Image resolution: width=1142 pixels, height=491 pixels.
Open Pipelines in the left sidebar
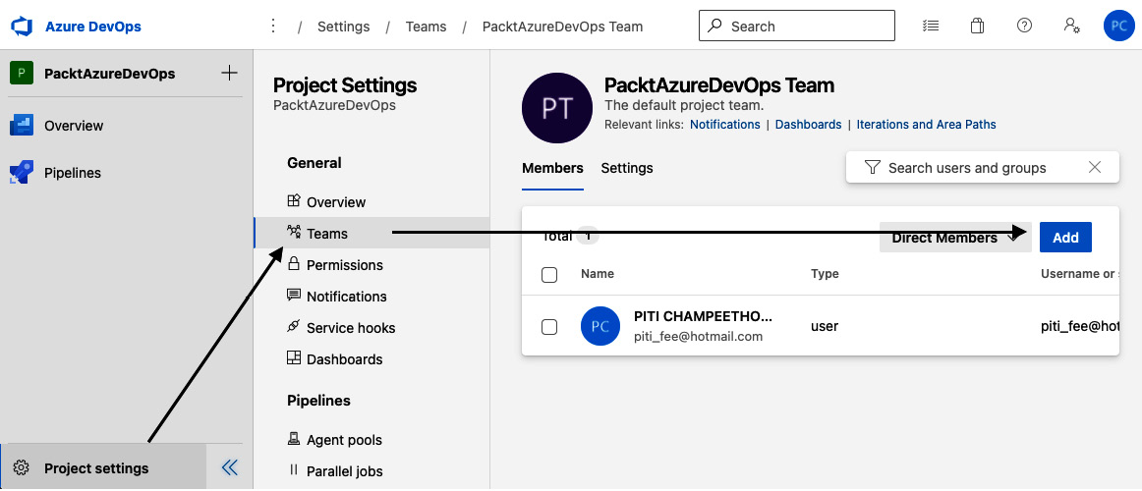(x=55, y=173)
